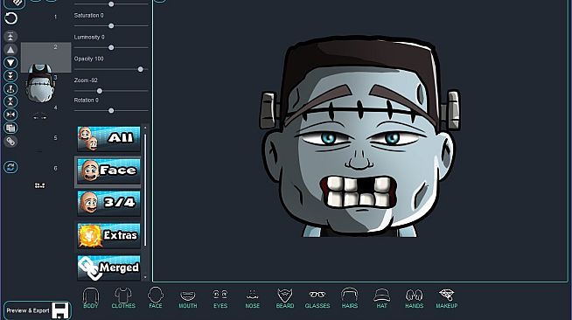Click the Opacity slider handle

[x=141, y=69]
